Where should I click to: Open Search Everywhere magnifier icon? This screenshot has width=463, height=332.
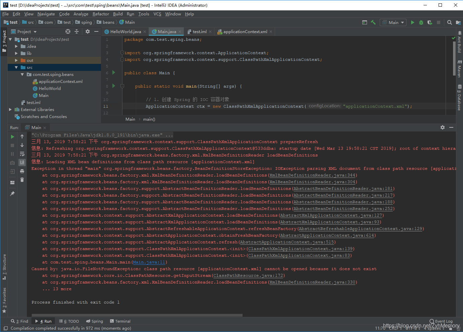(x=449, y=22)
